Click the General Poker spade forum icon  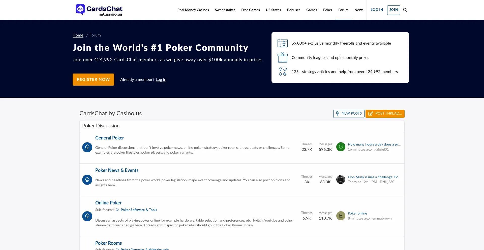(87, 147)
